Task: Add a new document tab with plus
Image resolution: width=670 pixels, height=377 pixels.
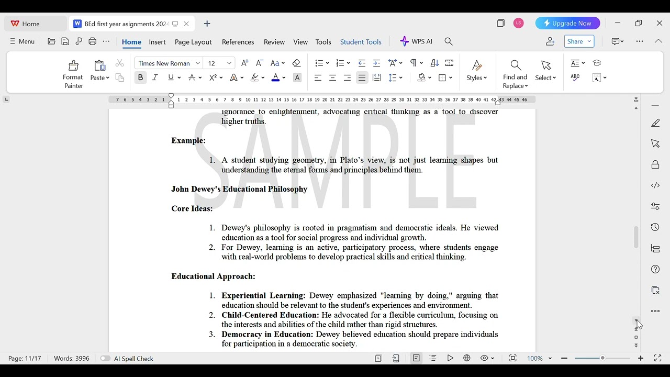Action: point(207,24)
